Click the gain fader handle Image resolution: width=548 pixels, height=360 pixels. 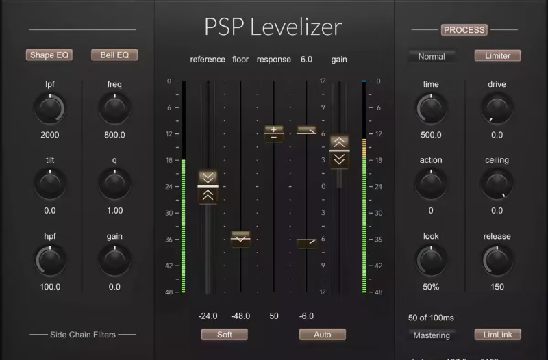click(x=339, y=151)
